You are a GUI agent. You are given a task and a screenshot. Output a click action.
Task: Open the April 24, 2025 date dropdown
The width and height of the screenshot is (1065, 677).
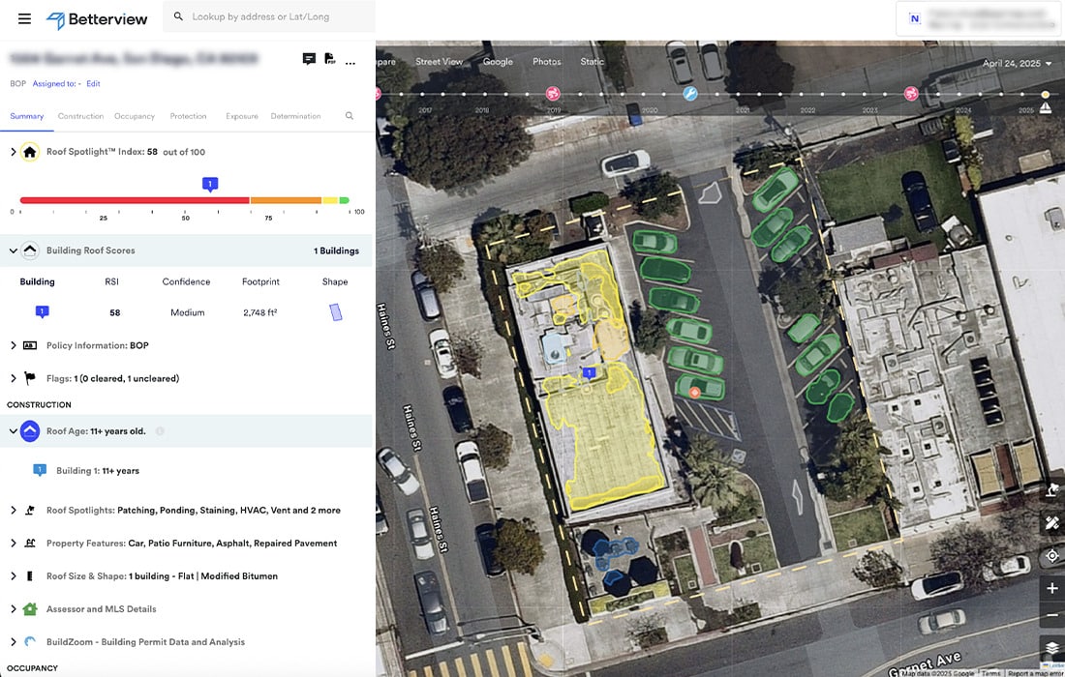click(1017, 63)
